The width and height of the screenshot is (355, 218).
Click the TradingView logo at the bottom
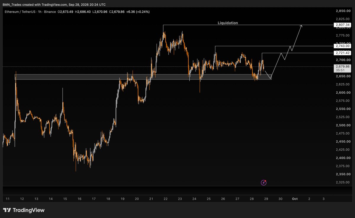point(24,210)
